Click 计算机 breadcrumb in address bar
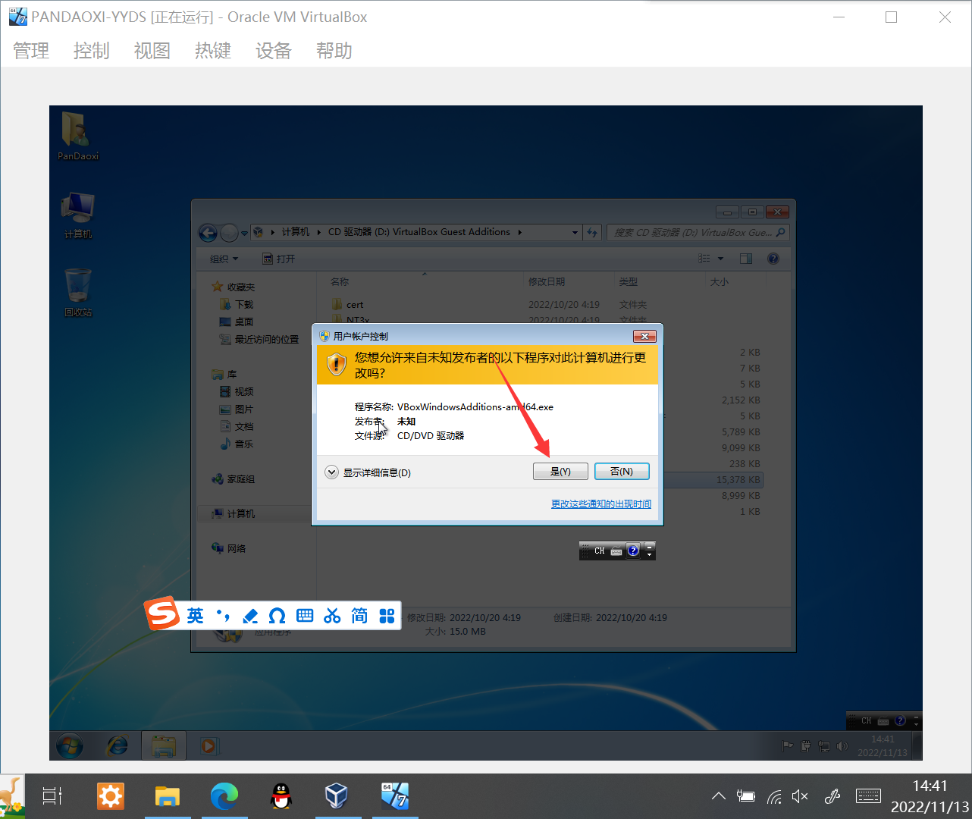 [296, 232]
